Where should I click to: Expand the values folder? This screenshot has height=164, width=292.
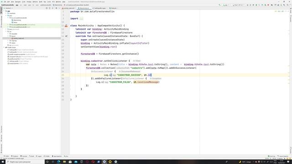(x=8, y=43)
